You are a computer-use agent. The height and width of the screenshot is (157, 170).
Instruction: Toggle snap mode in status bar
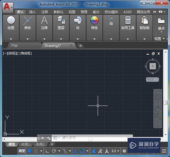(x=36, y=151)
